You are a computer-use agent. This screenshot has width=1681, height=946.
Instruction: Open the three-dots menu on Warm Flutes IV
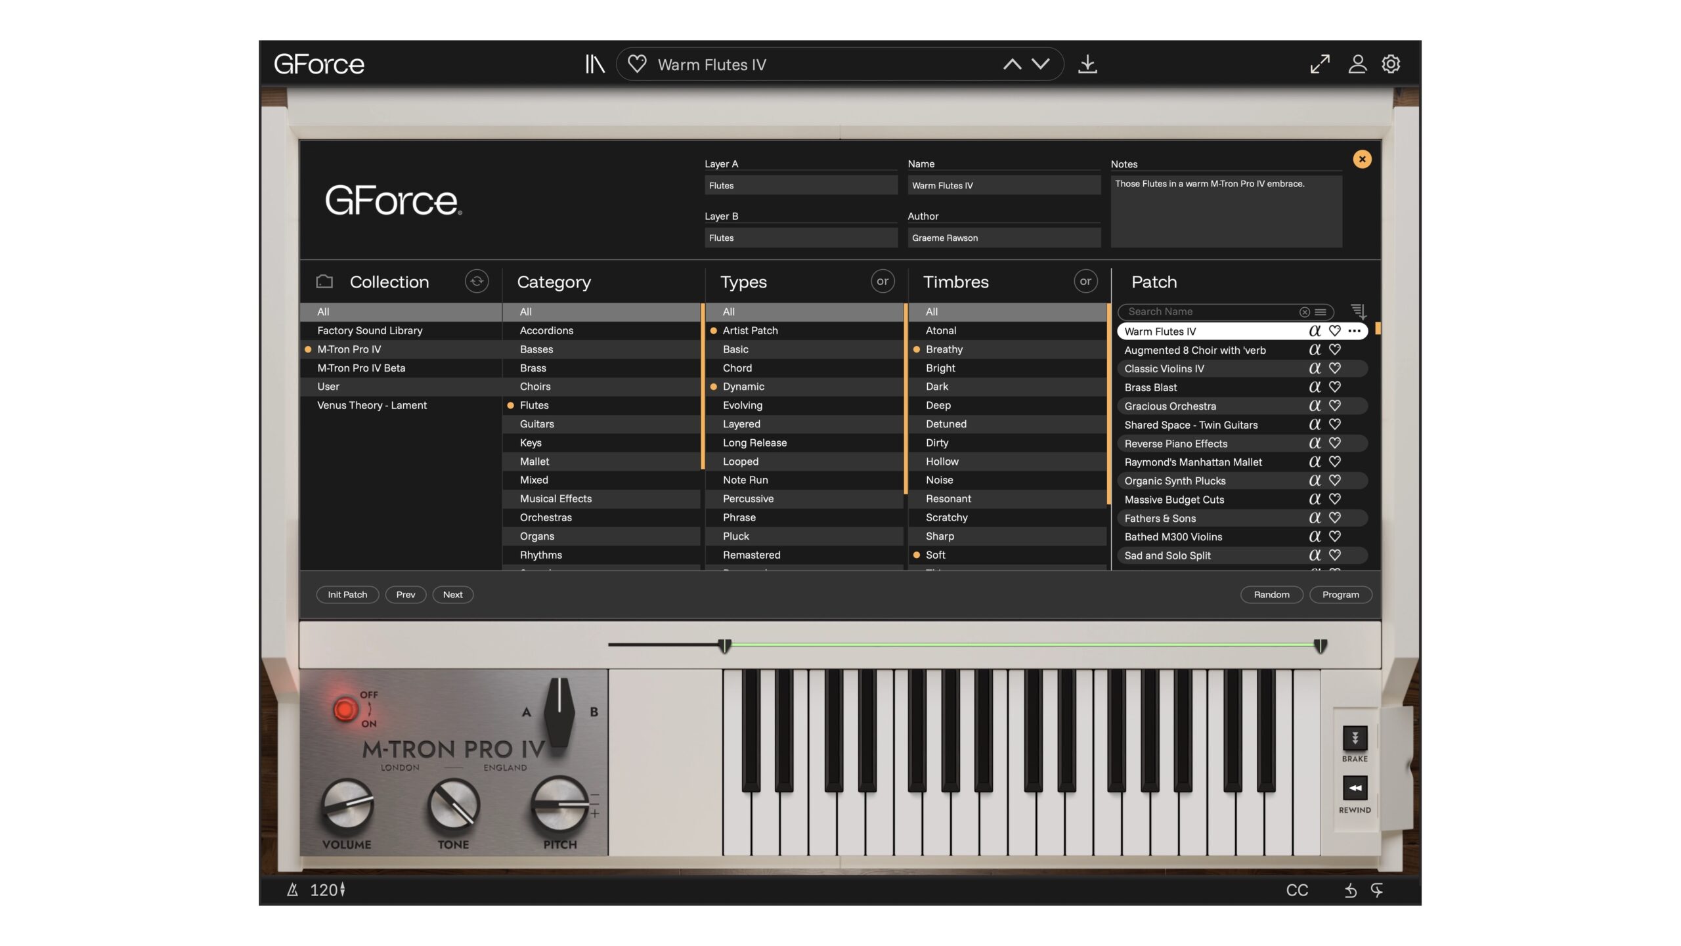[1354, 331]
